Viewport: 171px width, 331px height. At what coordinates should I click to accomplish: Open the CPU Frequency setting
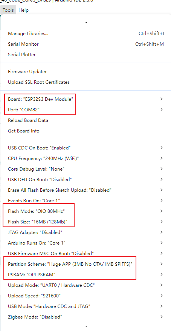click(x=86, y=158)
